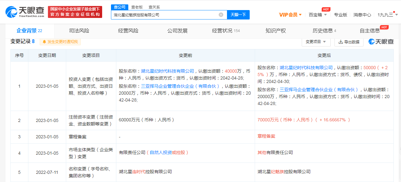The image size is (401, 182).
Task: Click the 注册资本变更 item in row 2
Action: coord(91,120)
